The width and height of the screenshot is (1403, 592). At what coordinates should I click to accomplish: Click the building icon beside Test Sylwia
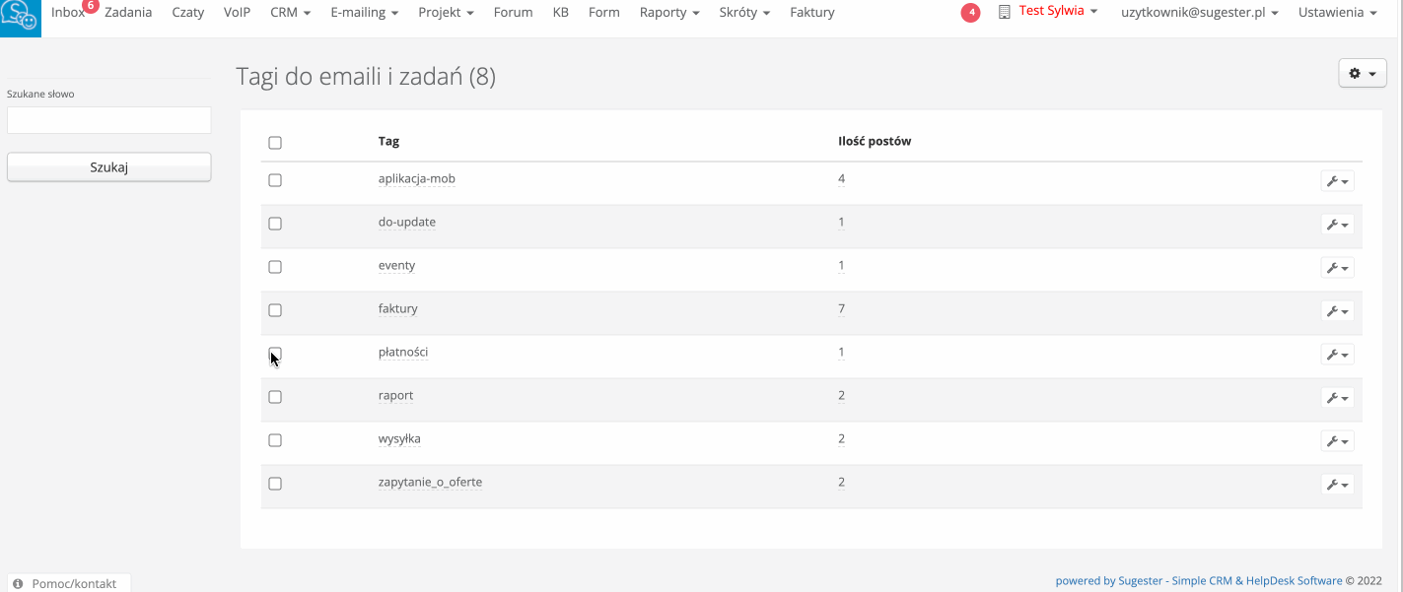click(1005, 12)
